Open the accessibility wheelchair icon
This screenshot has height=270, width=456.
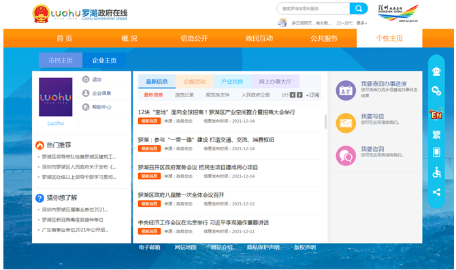click(x=436, y=172)
